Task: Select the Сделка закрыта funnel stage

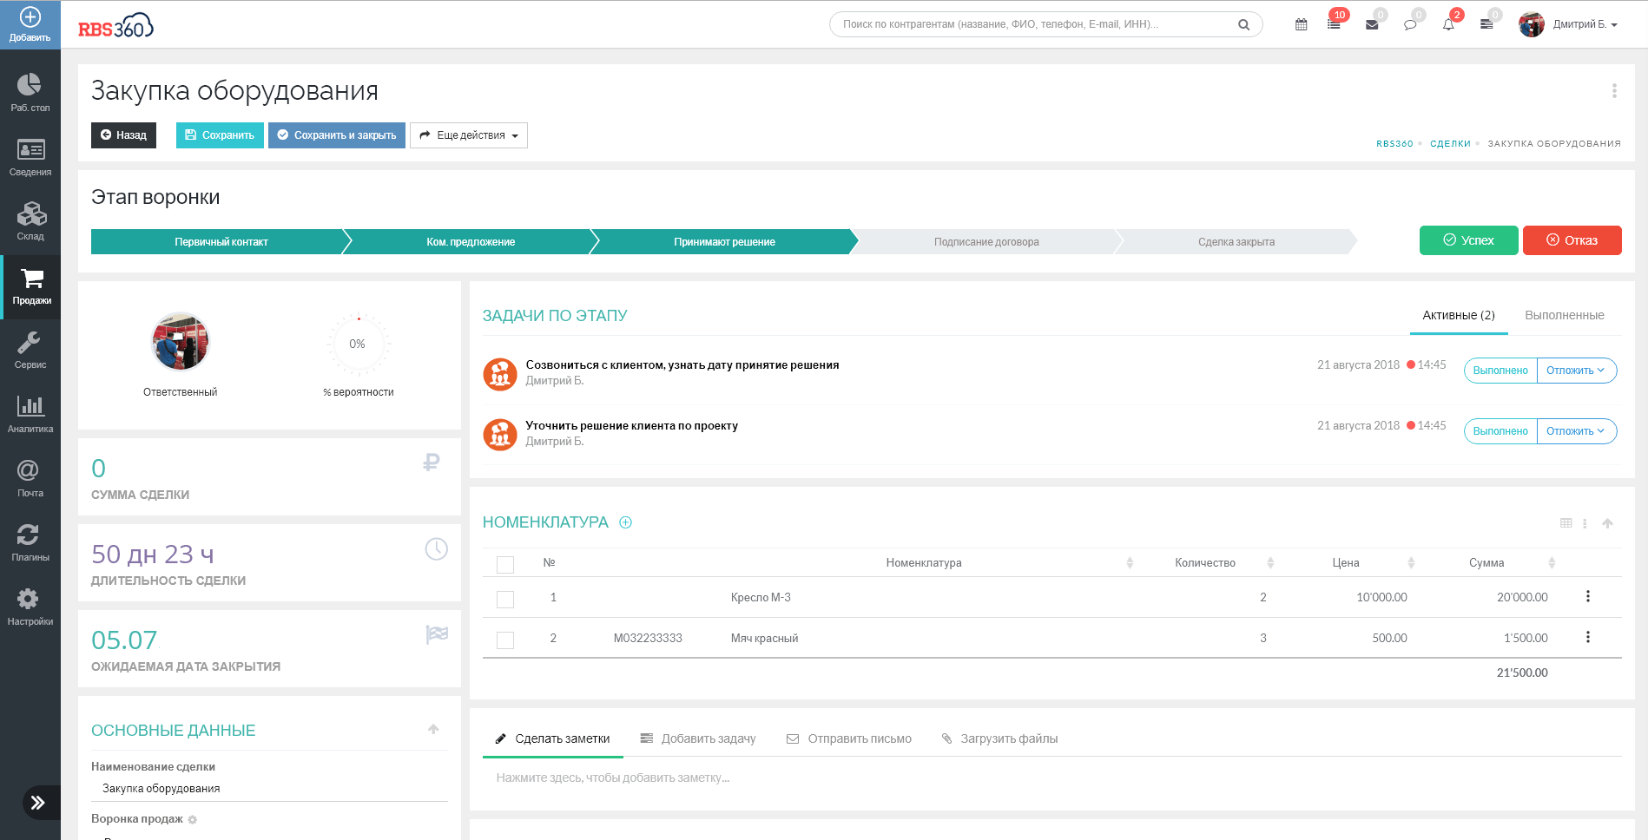Action: point(1236,242)
